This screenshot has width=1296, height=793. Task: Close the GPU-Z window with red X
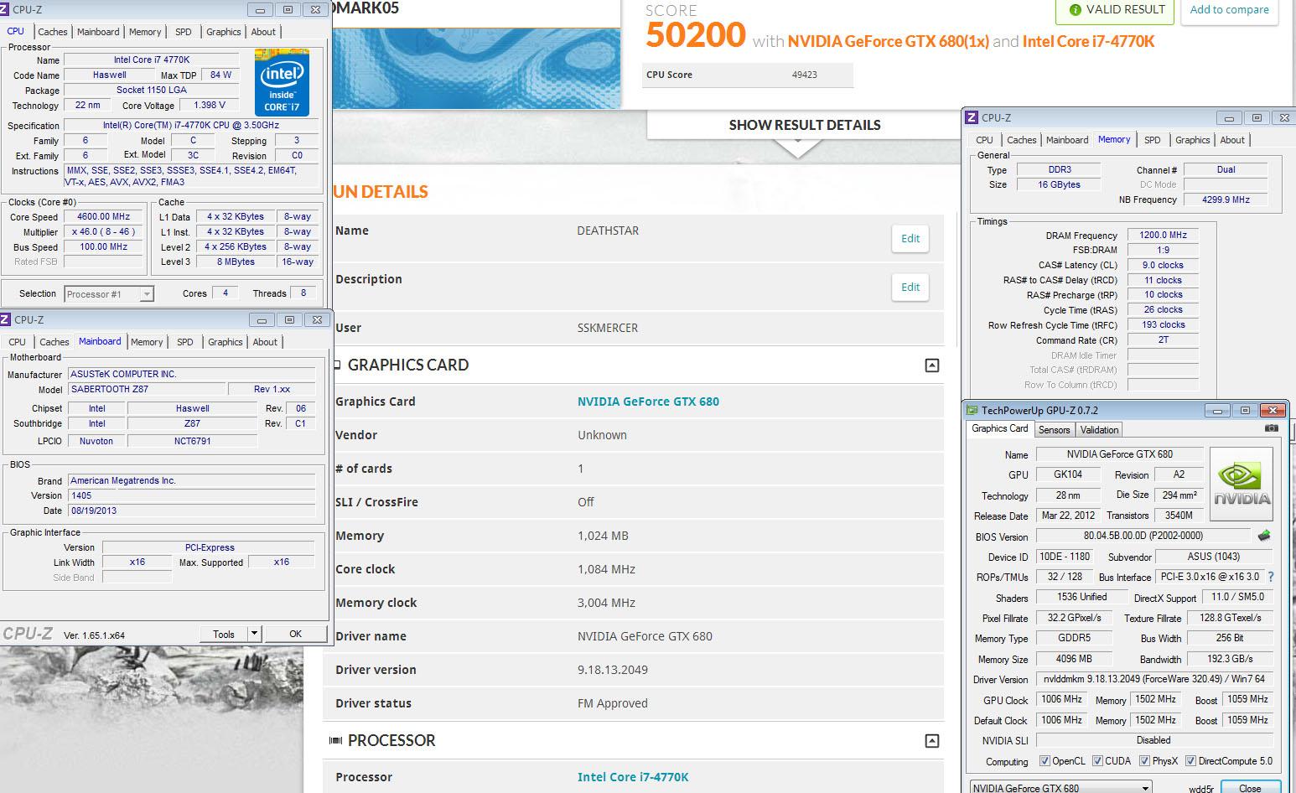[x=1273, y=410]
